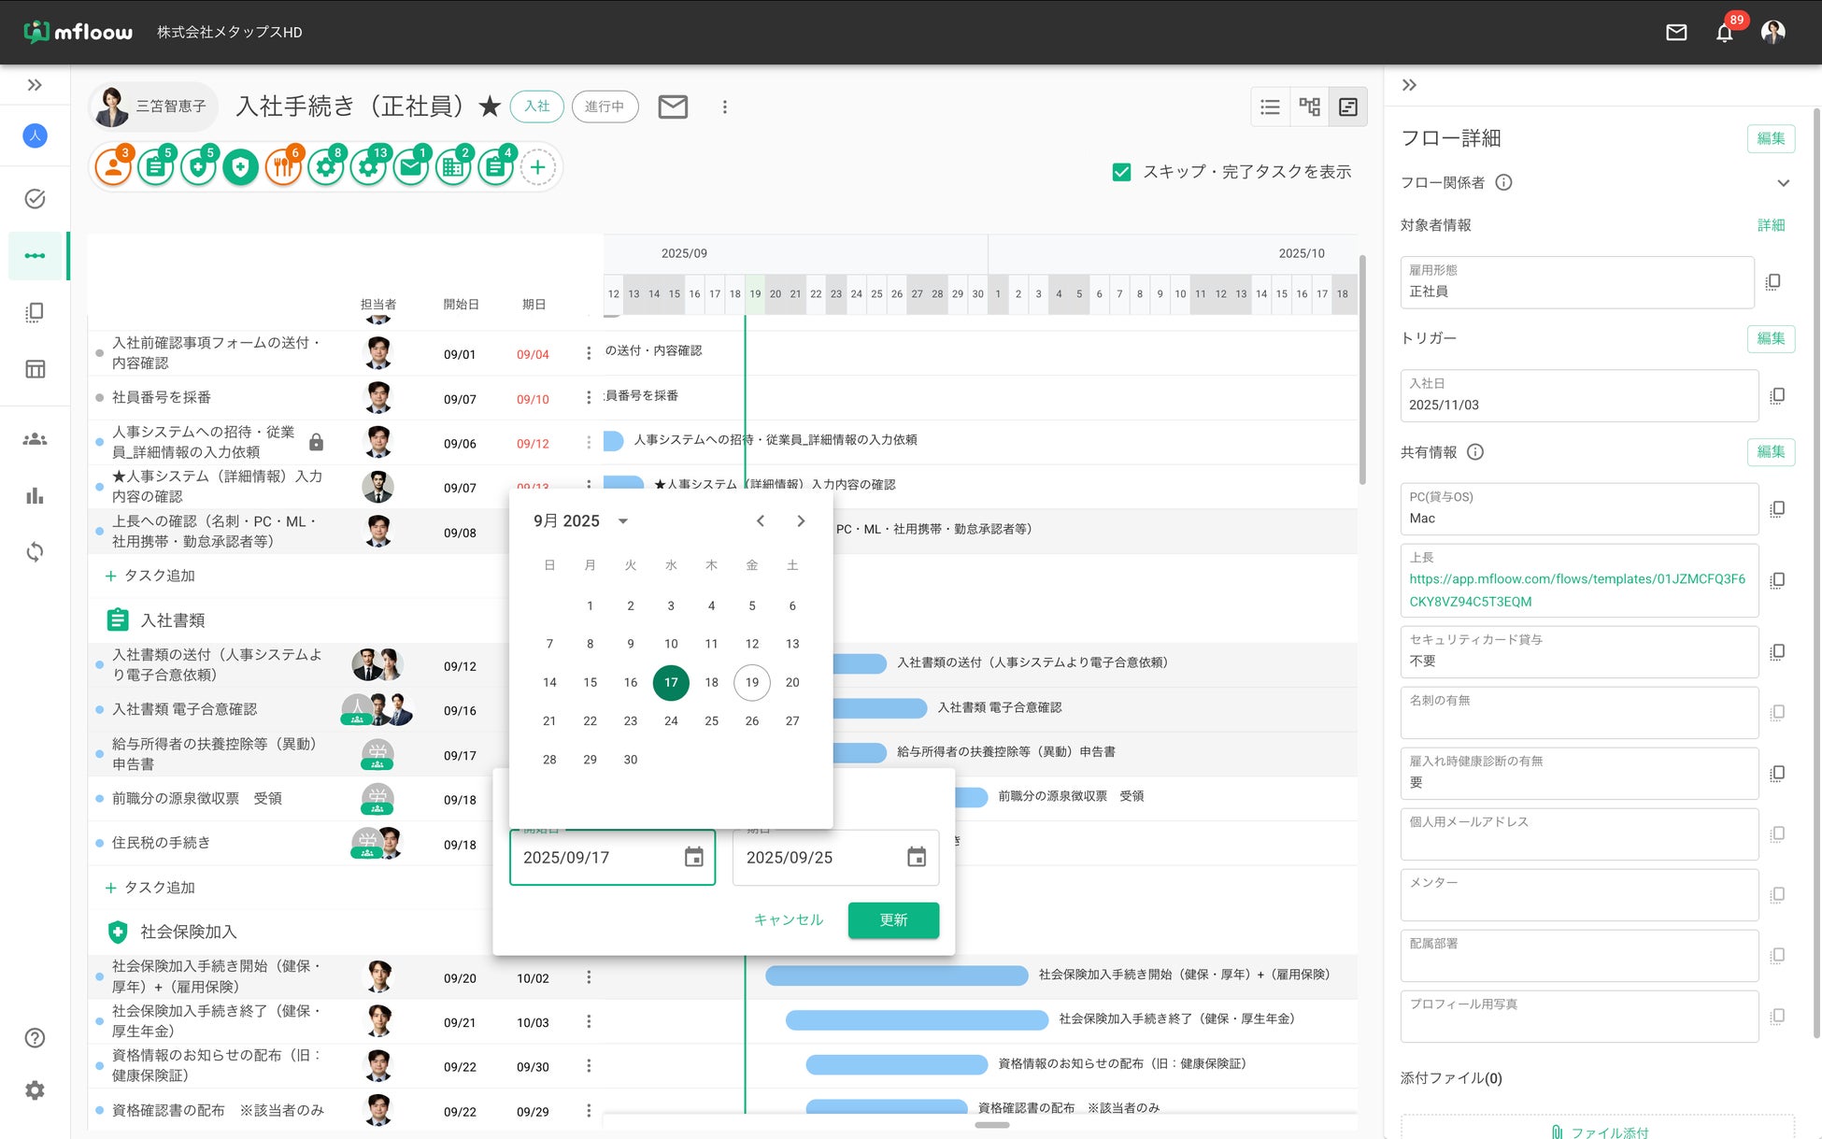Switch to list view
Viewport: 1822px width, 1139px height.
(x=1270, y=107)
